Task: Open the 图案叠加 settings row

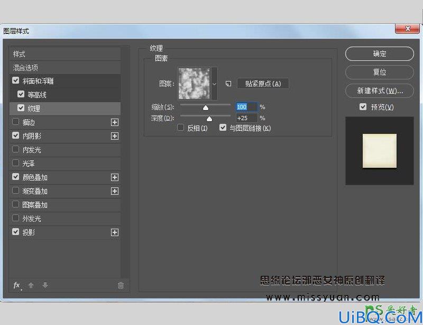Action: tap(65, 205)
